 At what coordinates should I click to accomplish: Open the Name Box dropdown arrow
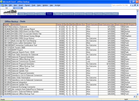tap(14, 8)
